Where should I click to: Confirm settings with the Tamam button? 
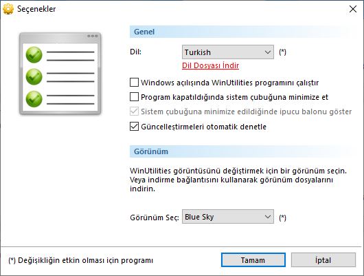253,260
